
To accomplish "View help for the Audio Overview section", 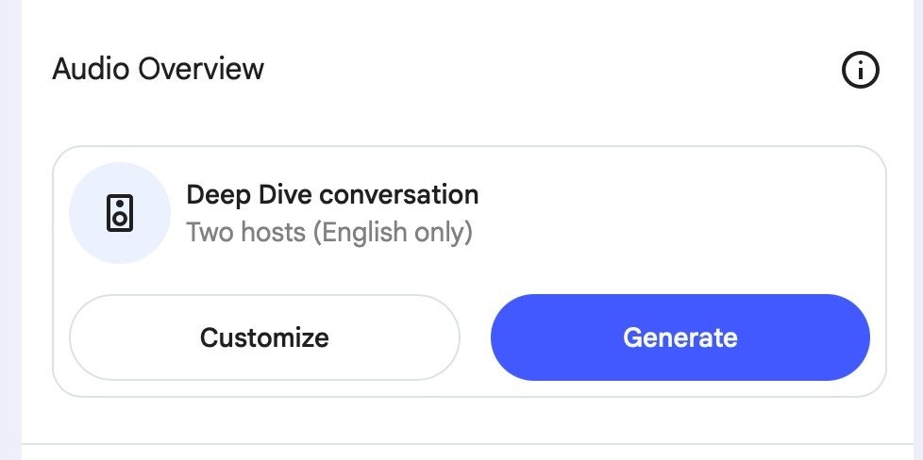I will click(860, 70).
